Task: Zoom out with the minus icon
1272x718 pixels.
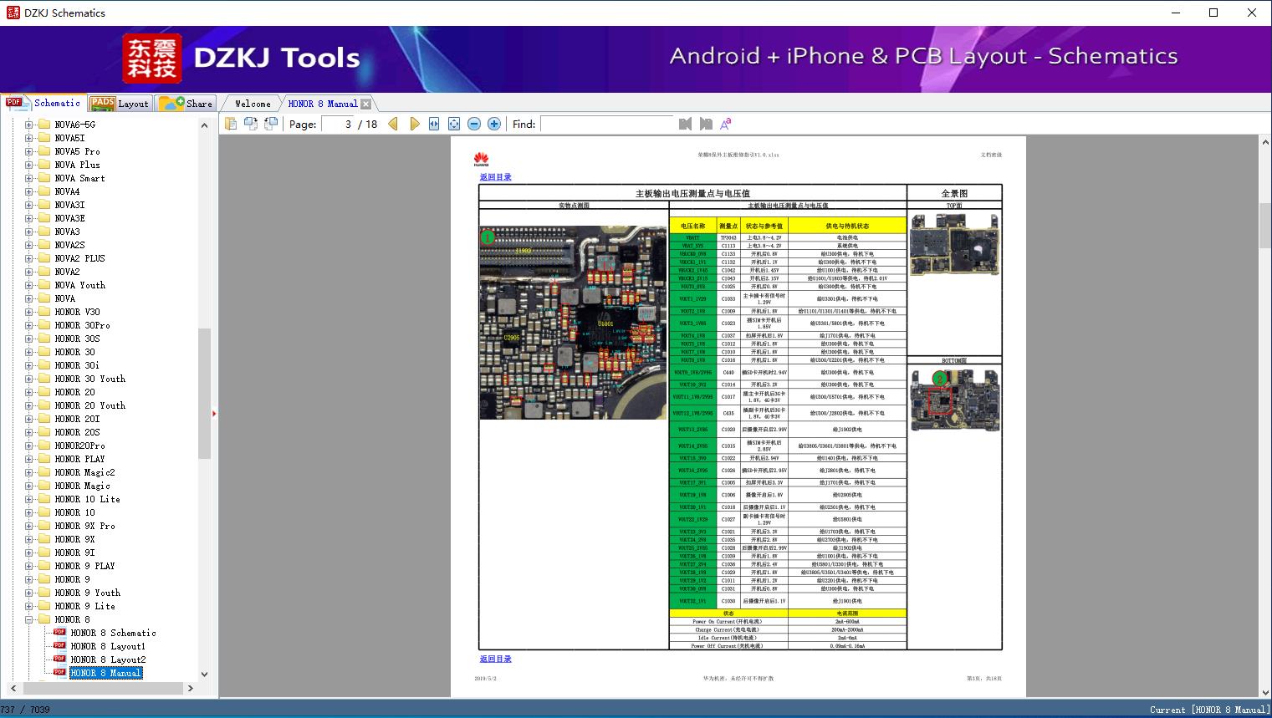Action: click(x=474, y=124)
